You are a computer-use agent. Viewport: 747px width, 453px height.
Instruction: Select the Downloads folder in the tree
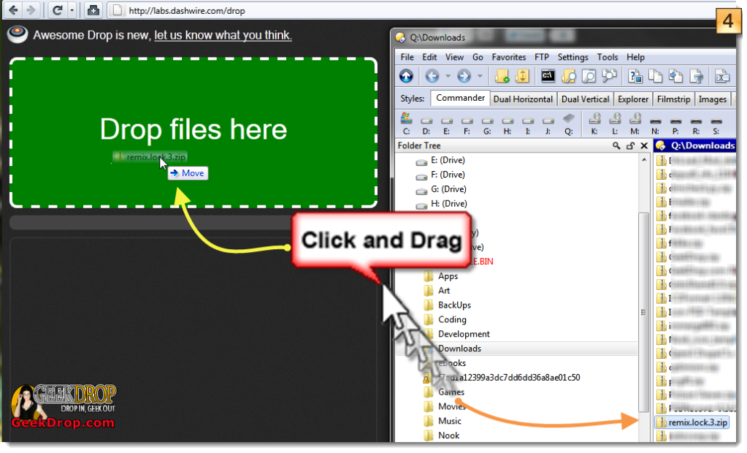coord(459,349)
